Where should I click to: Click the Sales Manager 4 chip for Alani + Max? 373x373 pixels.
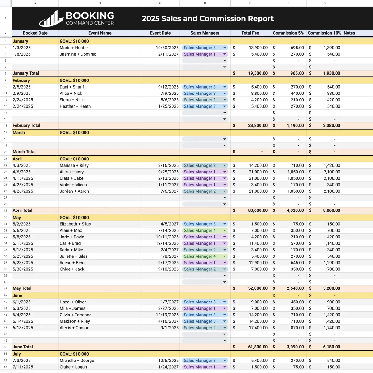(201, 230)
